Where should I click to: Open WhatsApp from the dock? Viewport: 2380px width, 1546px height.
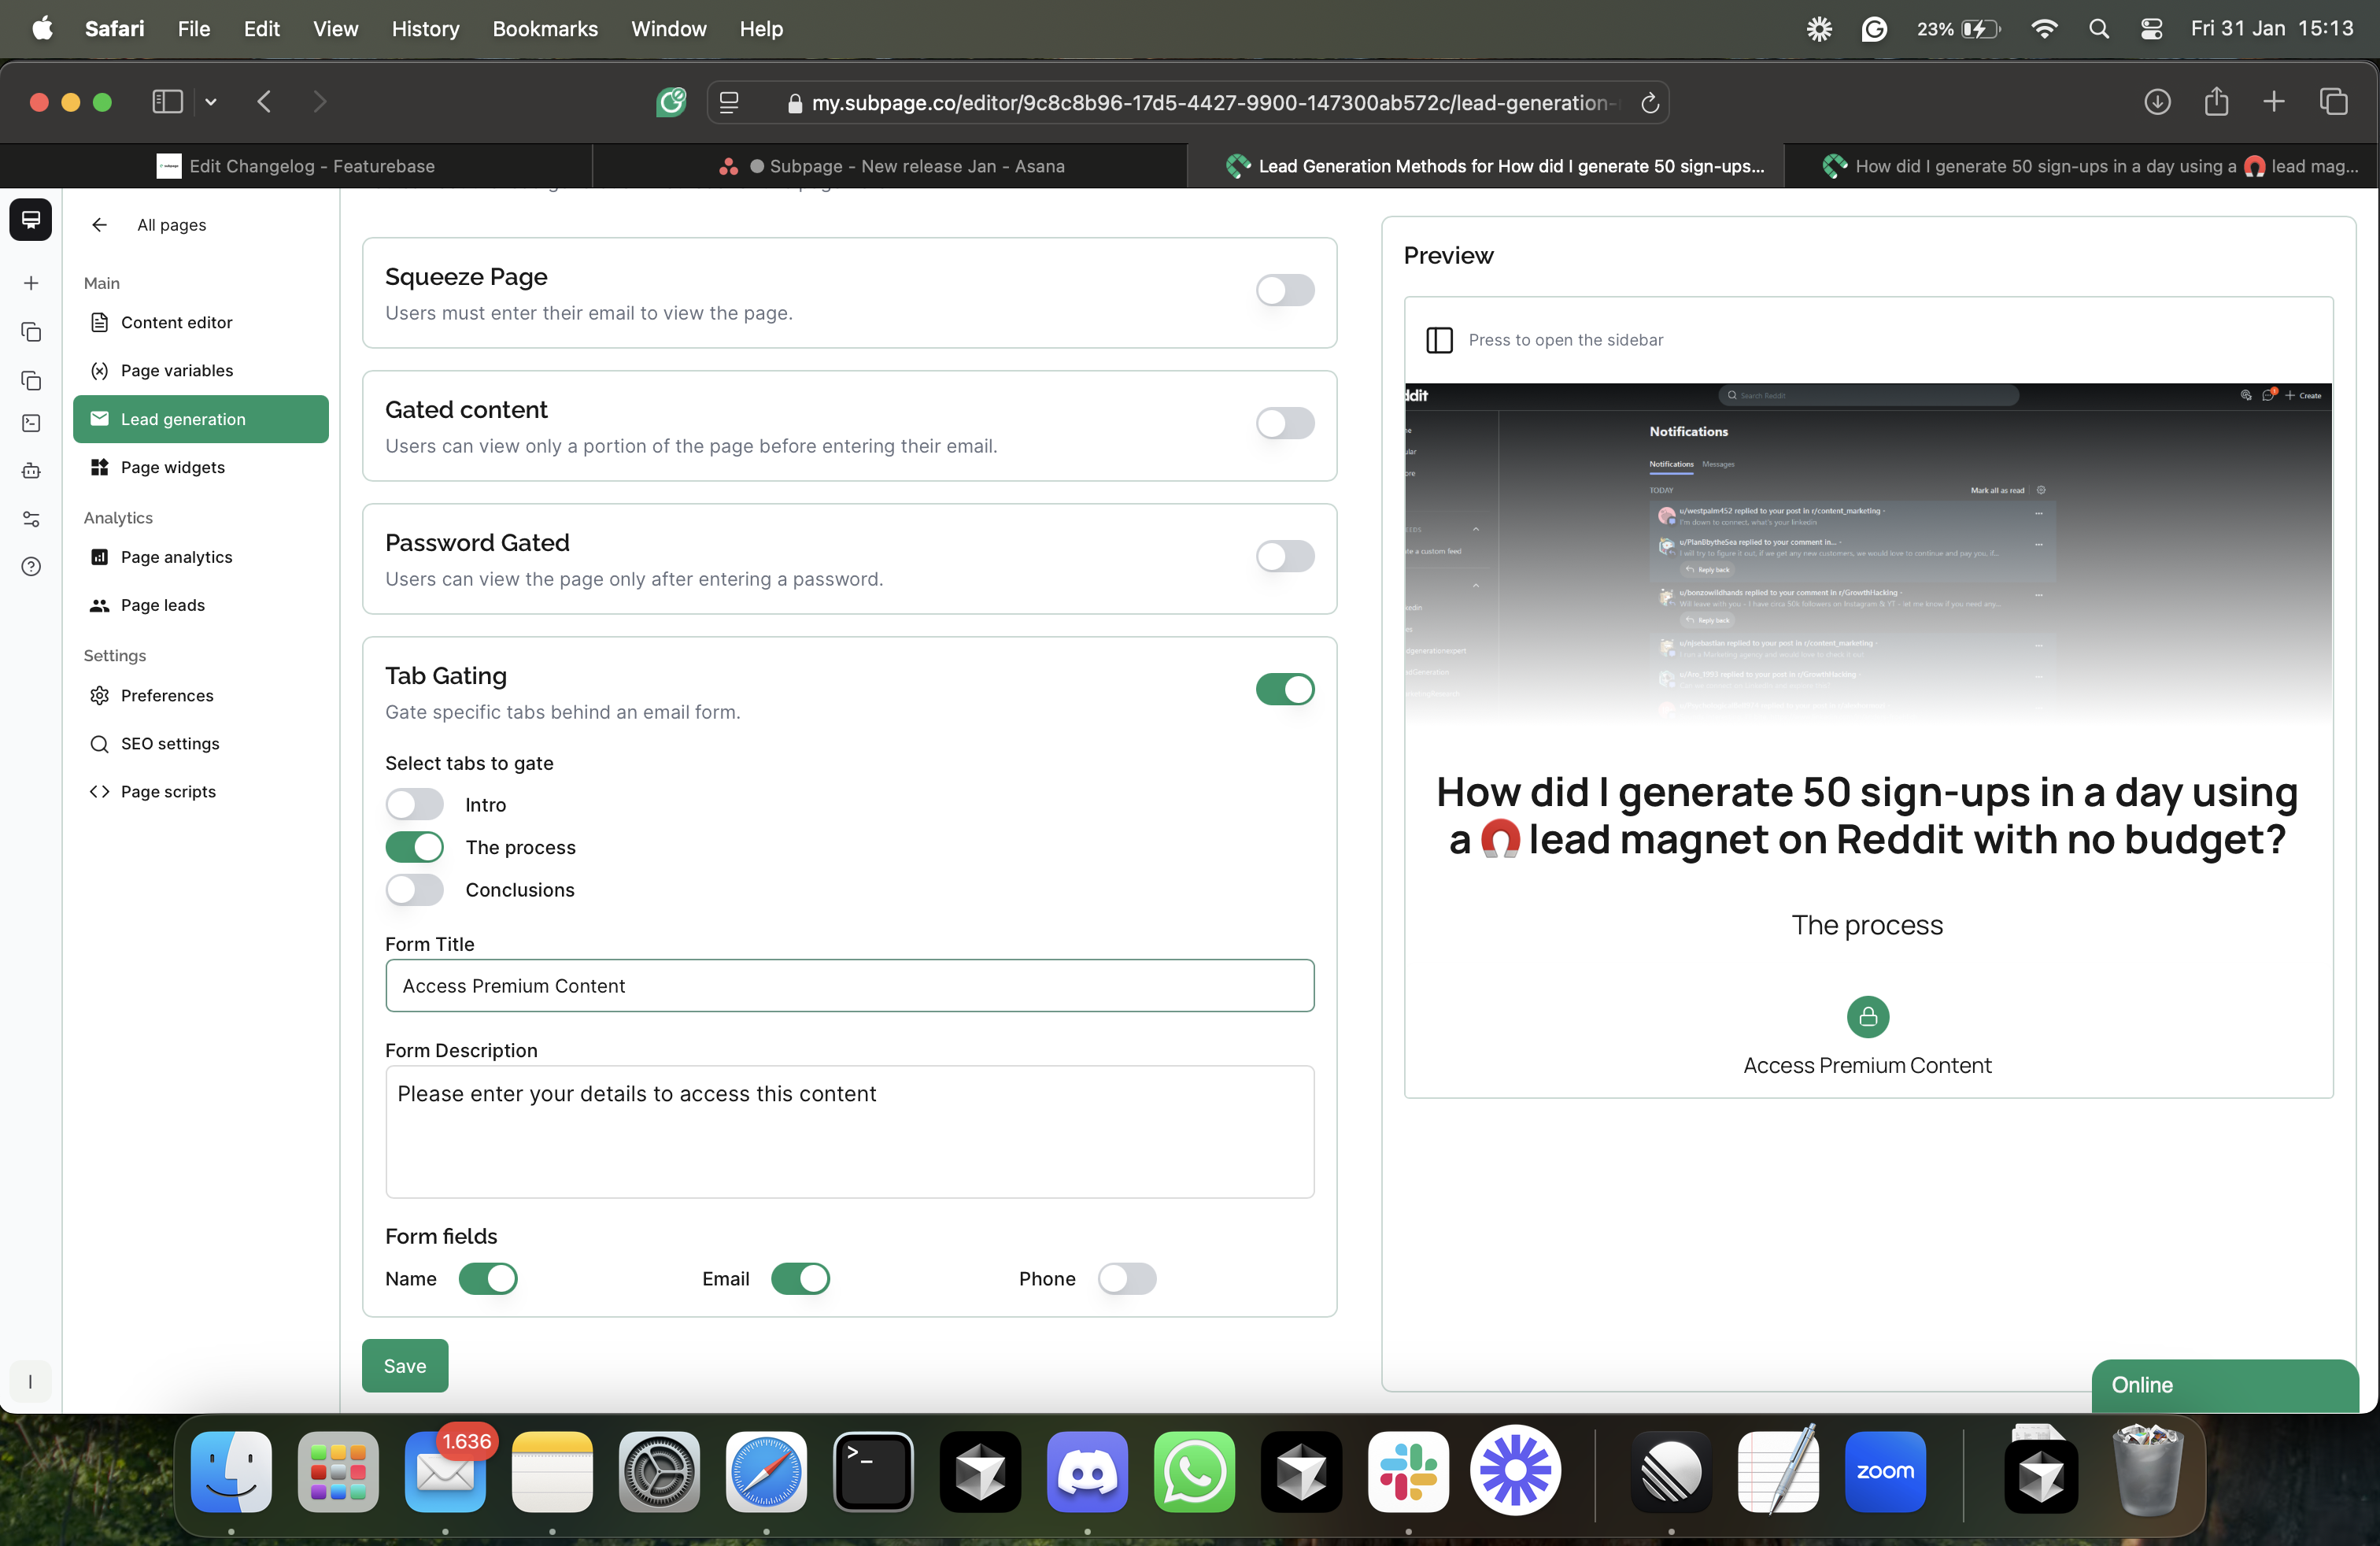pyautogui.click(x=1194, y=1471)
